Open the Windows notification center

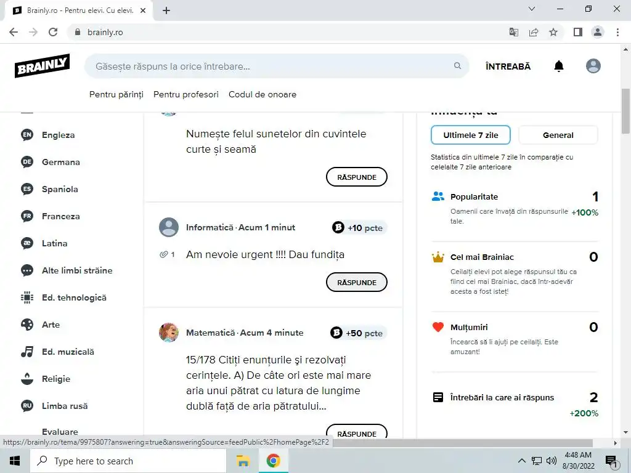[x=611, y=461]
